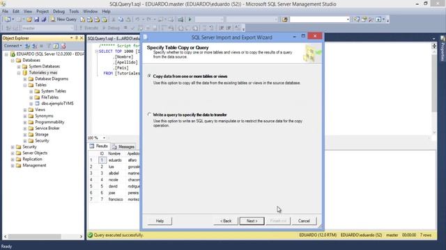Expand the dbo.ejemploTYMS table node

[31, 103]
